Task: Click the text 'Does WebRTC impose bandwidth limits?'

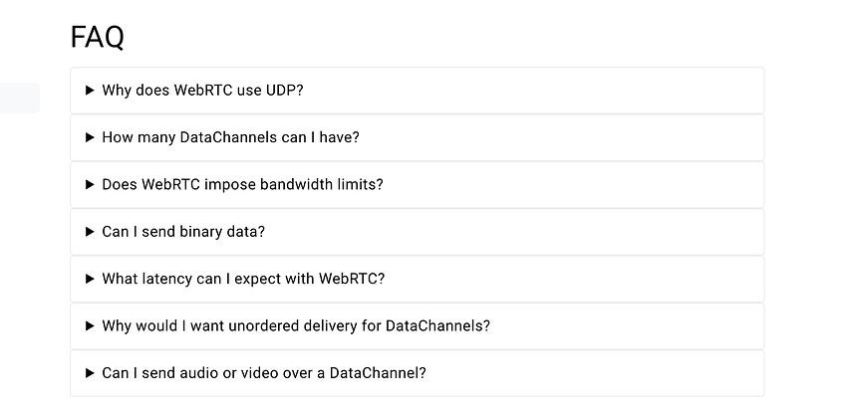Action: click(242, 184)
